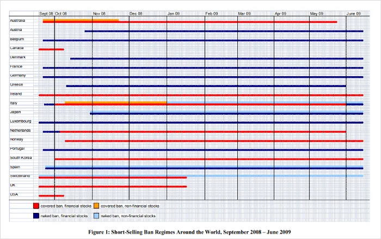Screen dimensions: 381x239
Task: Select the France row label
Action: [x=16, y=66]
